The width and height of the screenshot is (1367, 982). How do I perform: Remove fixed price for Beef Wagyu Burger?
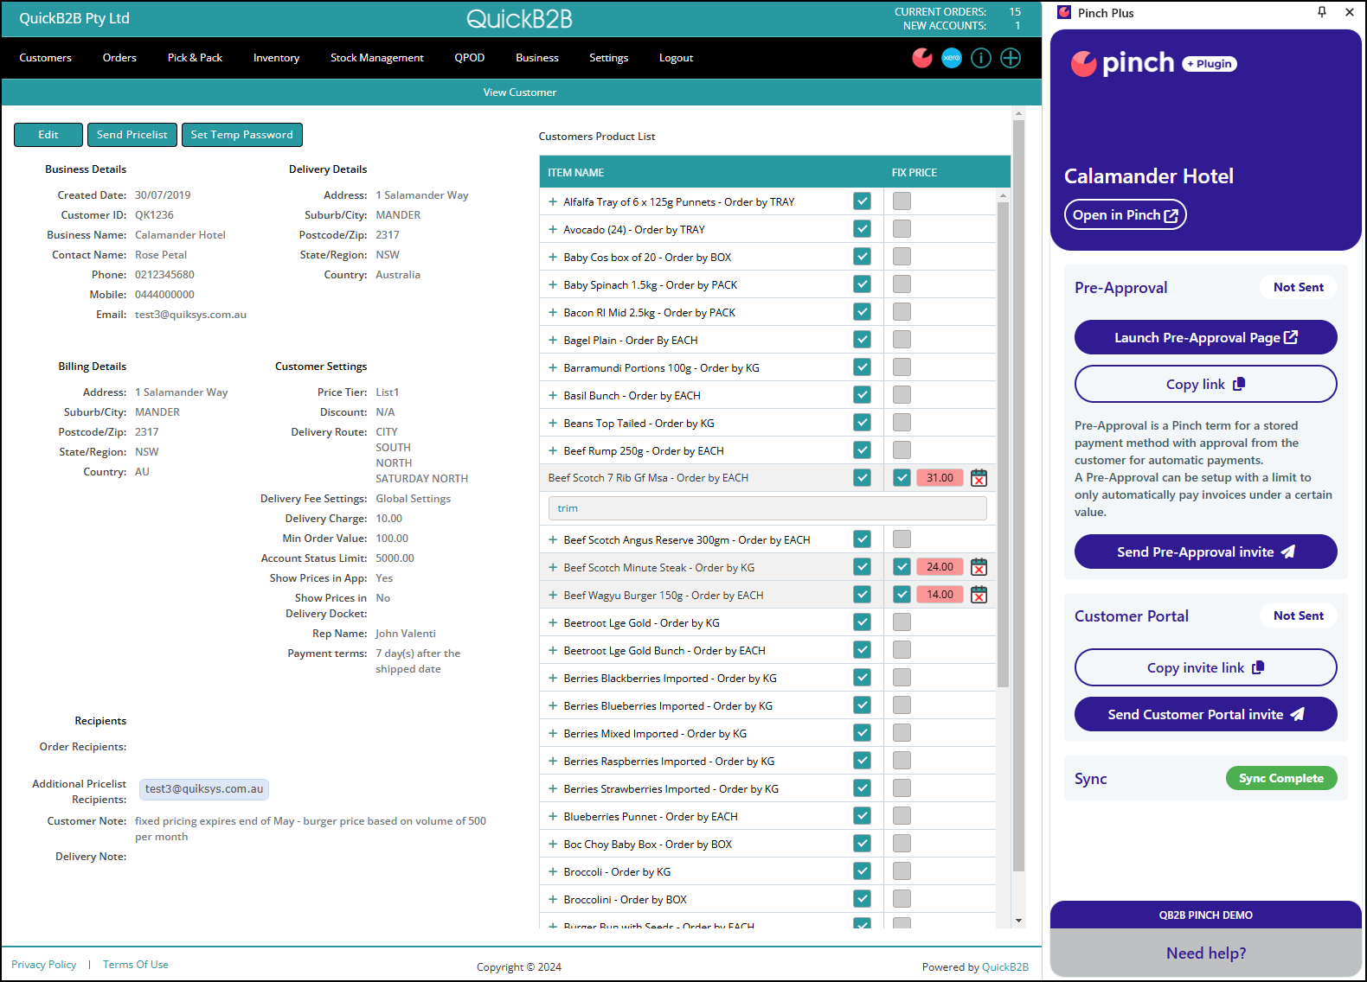979,595
